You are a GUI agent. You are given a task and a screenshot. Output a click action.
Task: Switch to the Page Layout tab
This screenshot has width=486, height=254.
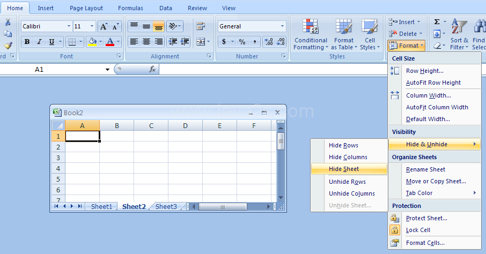point(86,9)
